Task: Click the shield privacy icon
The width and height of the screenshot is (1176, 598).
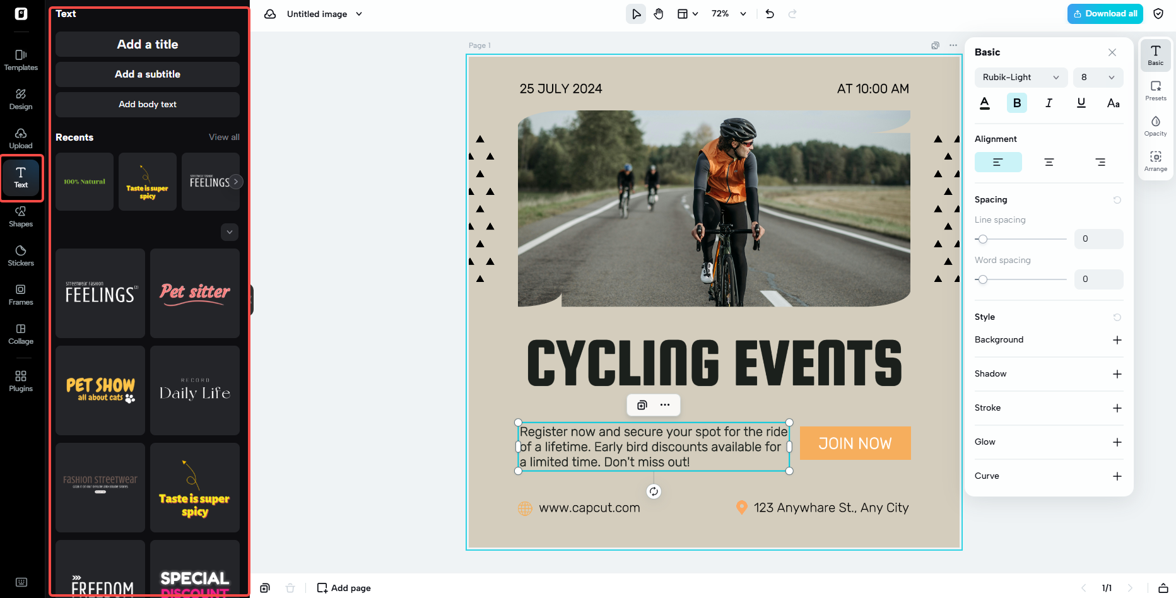Action: (x=1158, y=14)
